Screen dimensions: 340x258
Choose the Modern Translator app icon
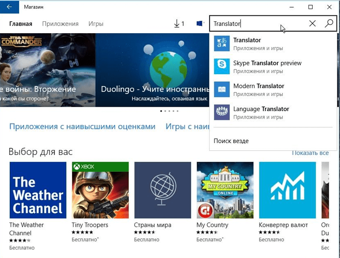pyautogui.click(x=222, y=90)
